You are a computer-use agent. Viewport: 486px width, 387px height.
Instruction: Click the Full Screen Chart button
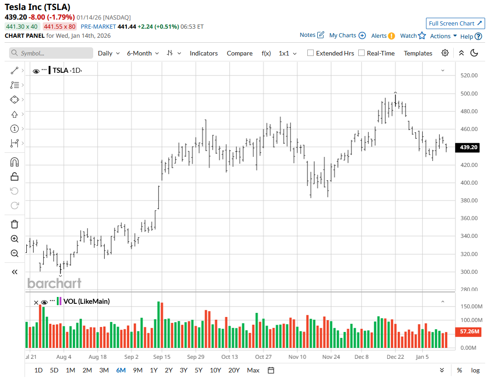[455, 24]
